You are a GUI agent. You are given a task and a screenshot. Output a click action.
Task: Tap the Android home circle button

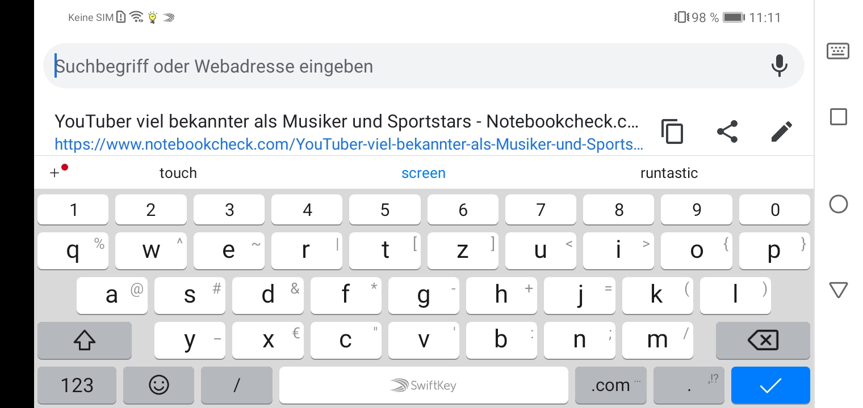[x=838, y=204]
